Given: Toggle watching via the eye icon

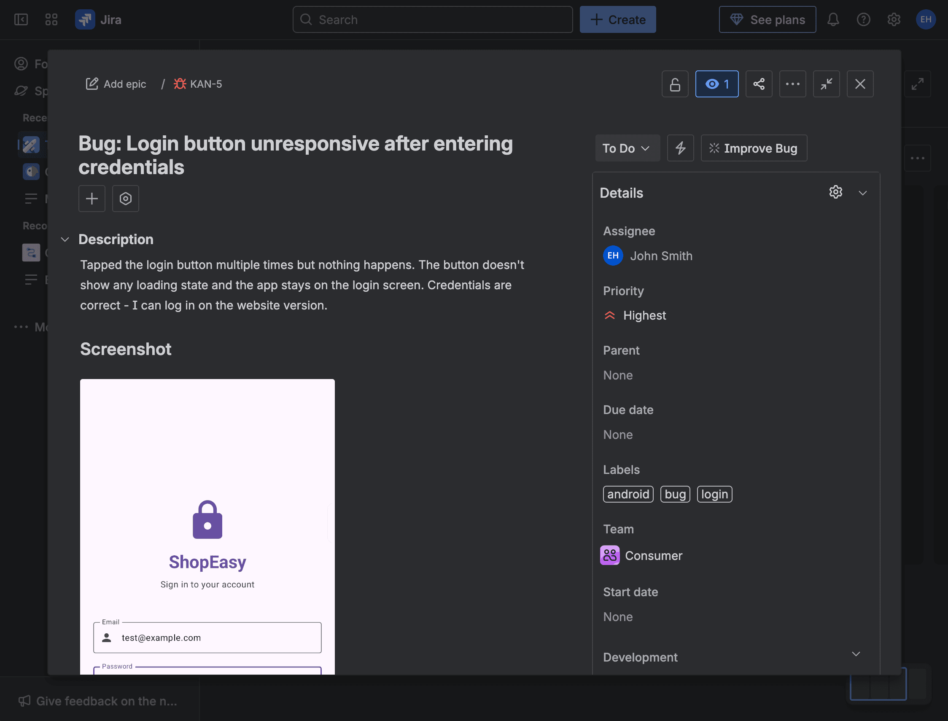Looking at the screenshot, I should 716,83.
